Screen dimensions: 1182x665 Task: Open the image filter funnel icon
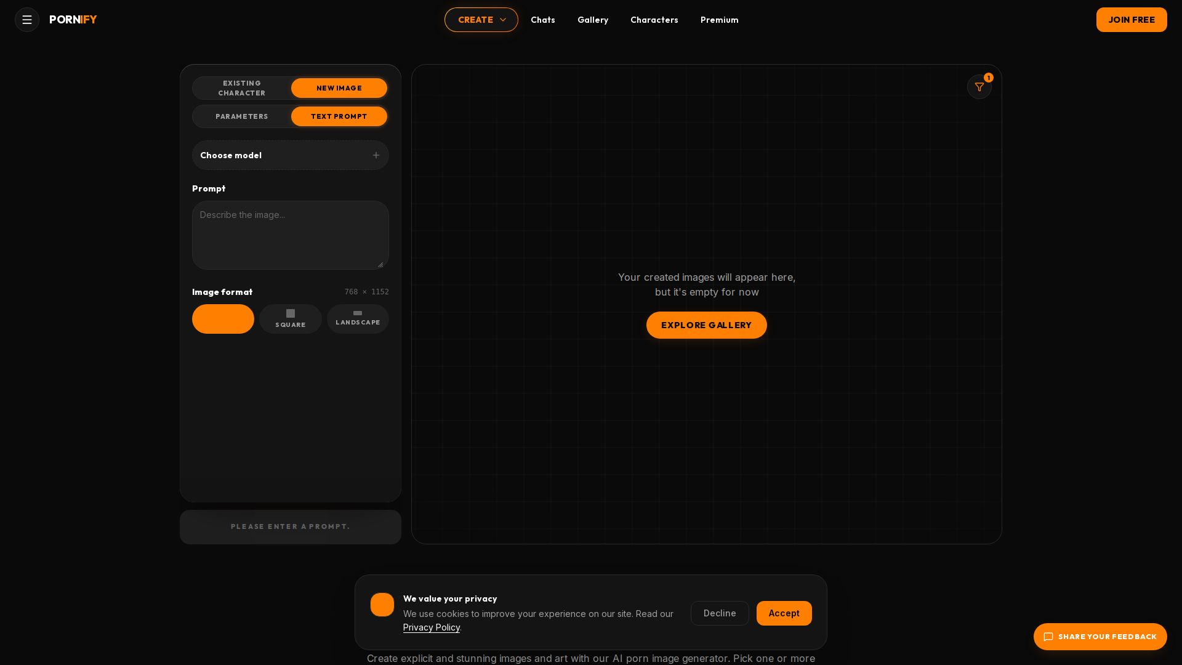click(x=979, y=87)
